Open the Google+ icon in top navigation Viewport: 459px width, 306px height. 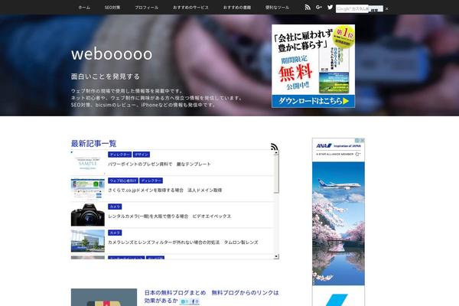tap(319, 8)
